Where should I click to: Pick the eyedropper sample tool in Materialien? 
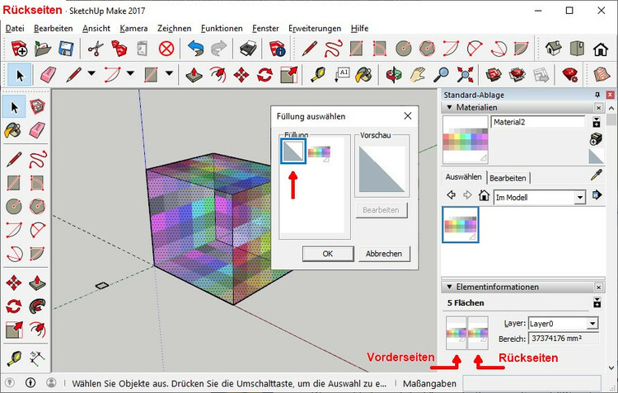point(597,175)
